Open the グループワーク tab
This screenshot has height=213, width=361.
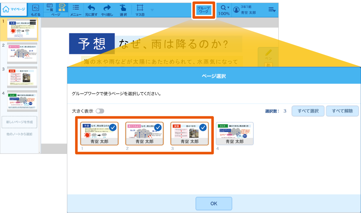(x=203, y=10)
